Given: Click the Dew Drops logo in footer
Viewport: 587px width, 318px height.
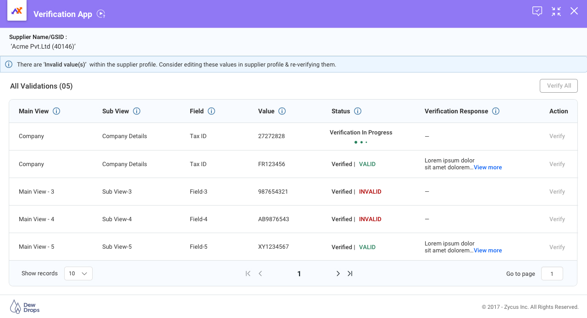Looking at the screenshot, I should pyautogui.click(x=25, y=307).
